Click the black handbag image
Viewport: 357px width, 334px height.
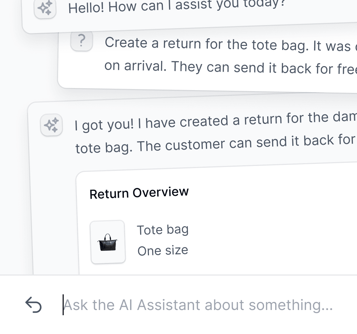point(108,242)
